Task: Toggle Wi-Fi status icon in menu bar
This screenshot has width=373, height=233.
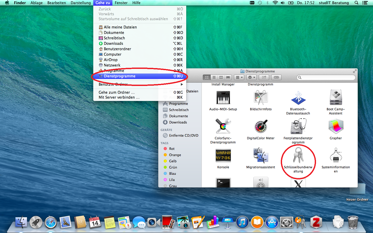Action: click(x=275, y=3)
